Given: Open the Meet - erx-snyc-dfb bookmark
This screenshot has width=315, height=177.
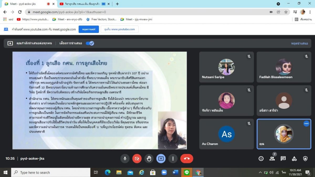Looking at the screenshot, I should click(x=67, y=19).
